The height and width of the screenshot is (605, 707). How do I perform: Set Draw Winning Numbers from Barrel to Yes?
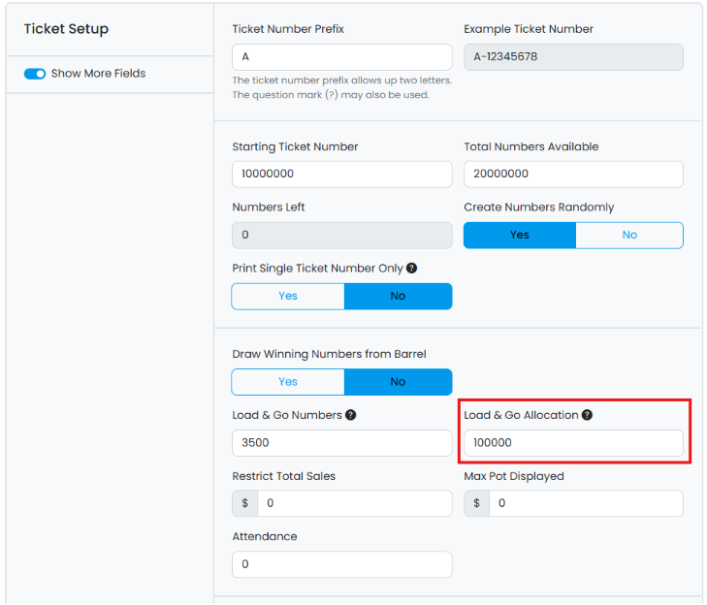pos(288,382)
